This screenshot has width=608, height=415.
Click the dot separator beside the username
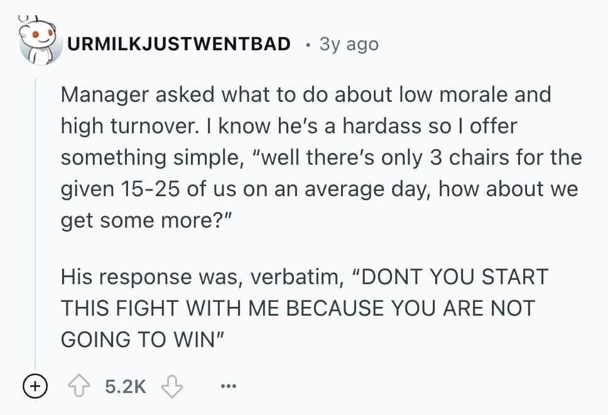coord(306,45)
